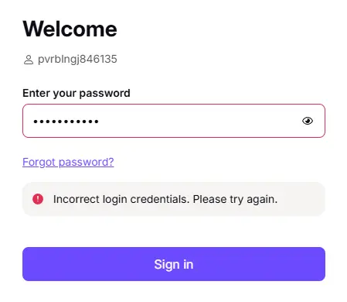
Task: Click the Sign in button
Action: point(174,264)
